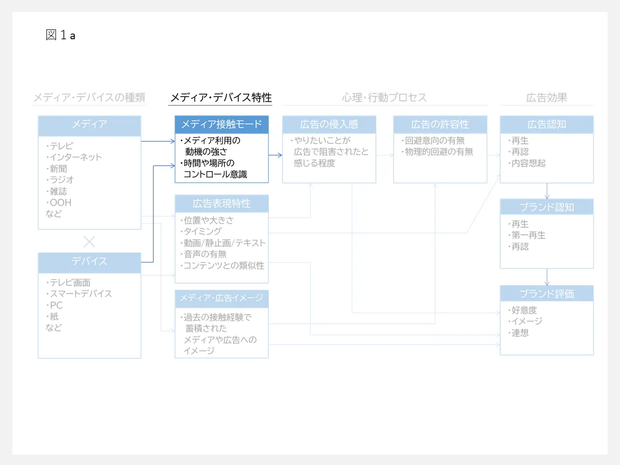Select the インターネット item in the media list
Viewport: 620px width, 465px height.
pos(75,157)
